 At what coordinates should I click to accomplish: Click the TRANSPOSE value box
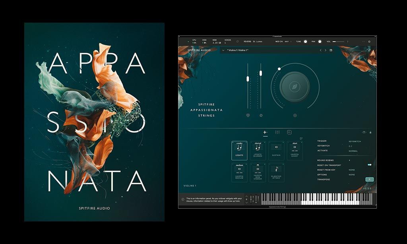click(x=369, y=179)
